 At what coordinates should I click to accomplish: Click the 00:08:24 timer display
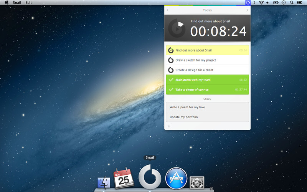click(x=218, y=31)
